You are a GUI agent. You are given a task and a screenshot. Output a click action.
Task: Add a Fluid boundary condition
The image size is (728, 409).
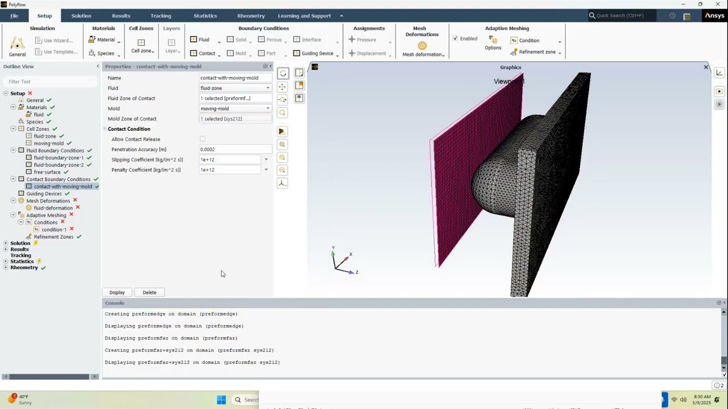pos(200,40)
